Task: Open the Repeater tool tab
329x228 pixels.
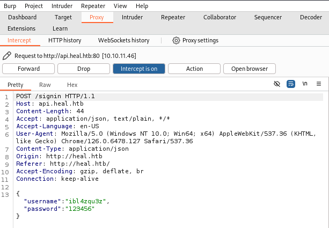Action: pyautogui.click(x=173, y=17)
